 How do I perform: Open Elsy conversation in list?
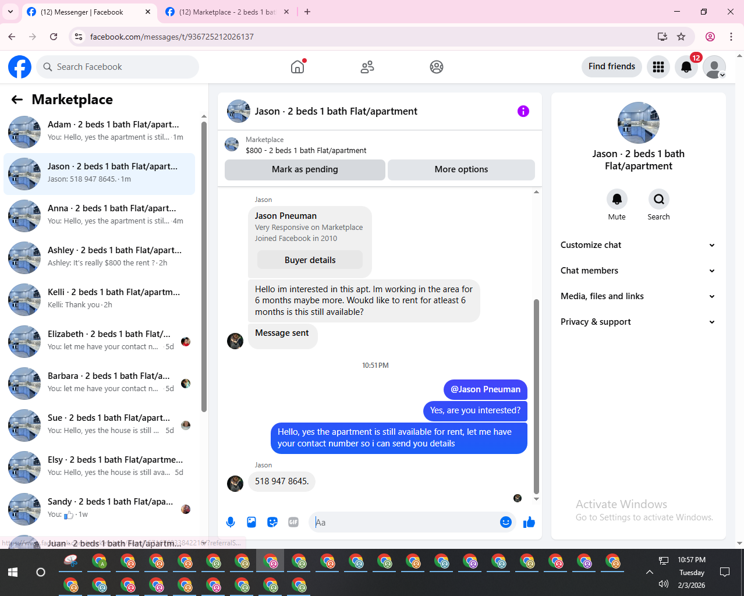[100, 467]
